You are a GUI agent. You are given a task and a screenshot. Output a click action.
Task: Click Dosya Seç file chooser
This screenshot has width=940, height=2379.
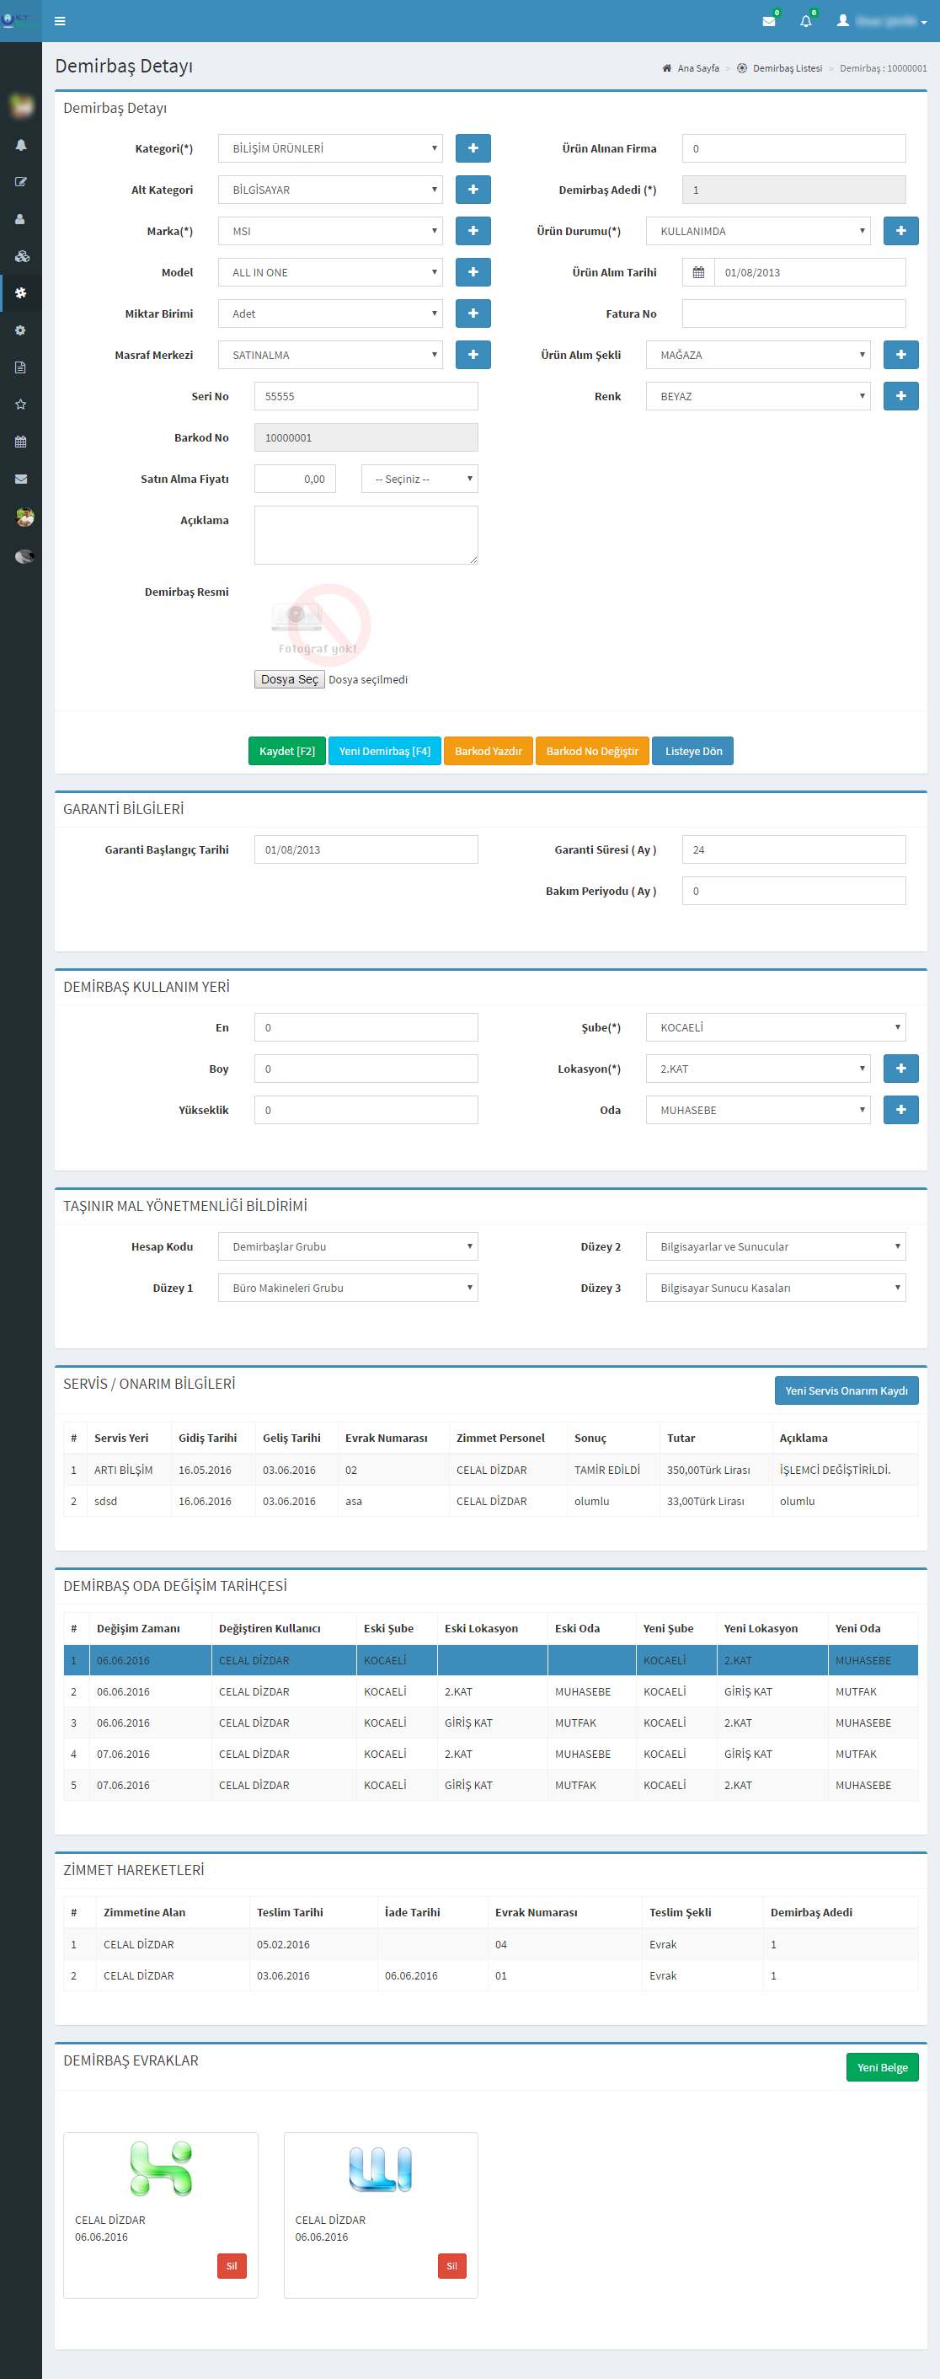[289, 680]
